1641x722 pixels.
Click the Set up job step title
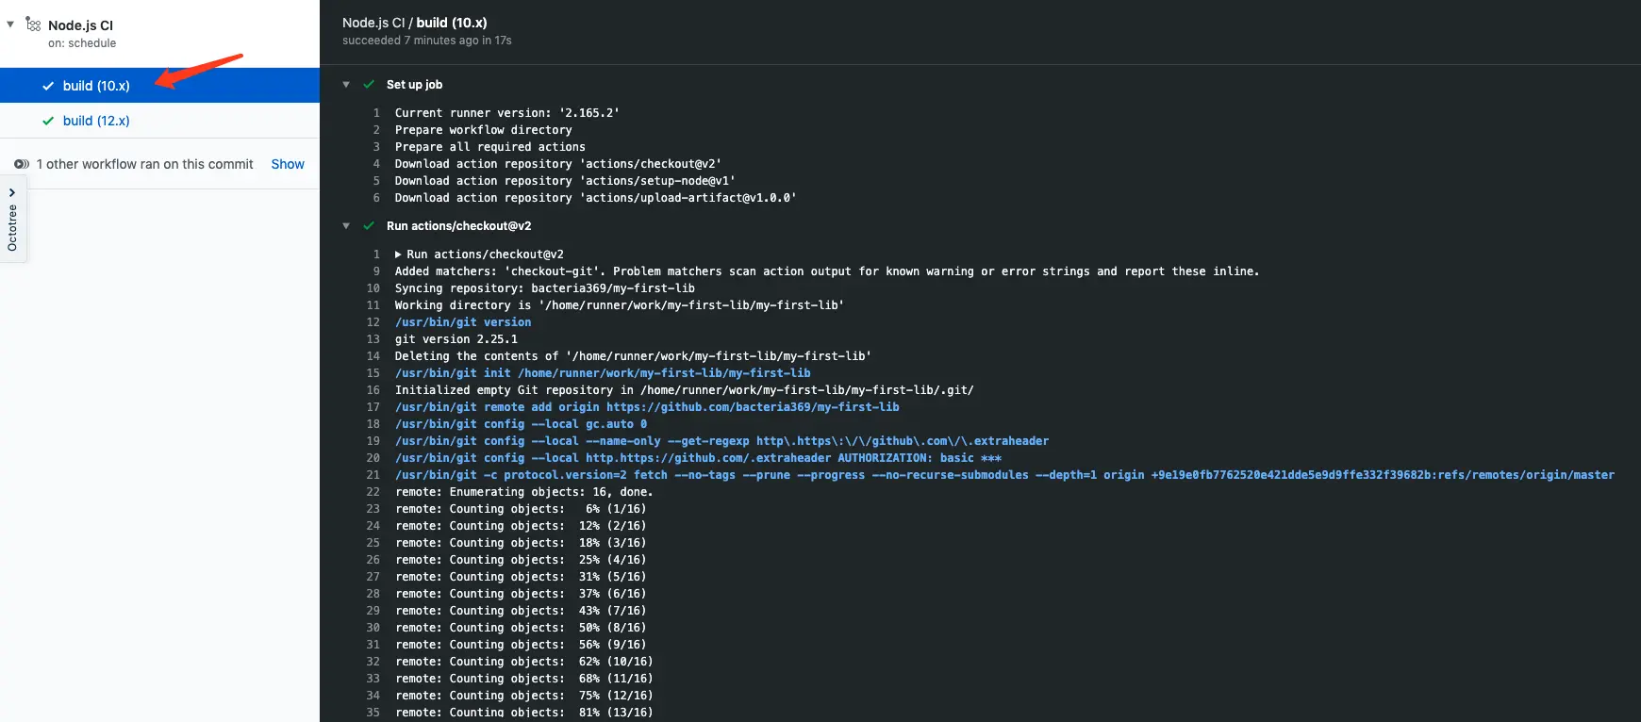[x=414, y=84]
